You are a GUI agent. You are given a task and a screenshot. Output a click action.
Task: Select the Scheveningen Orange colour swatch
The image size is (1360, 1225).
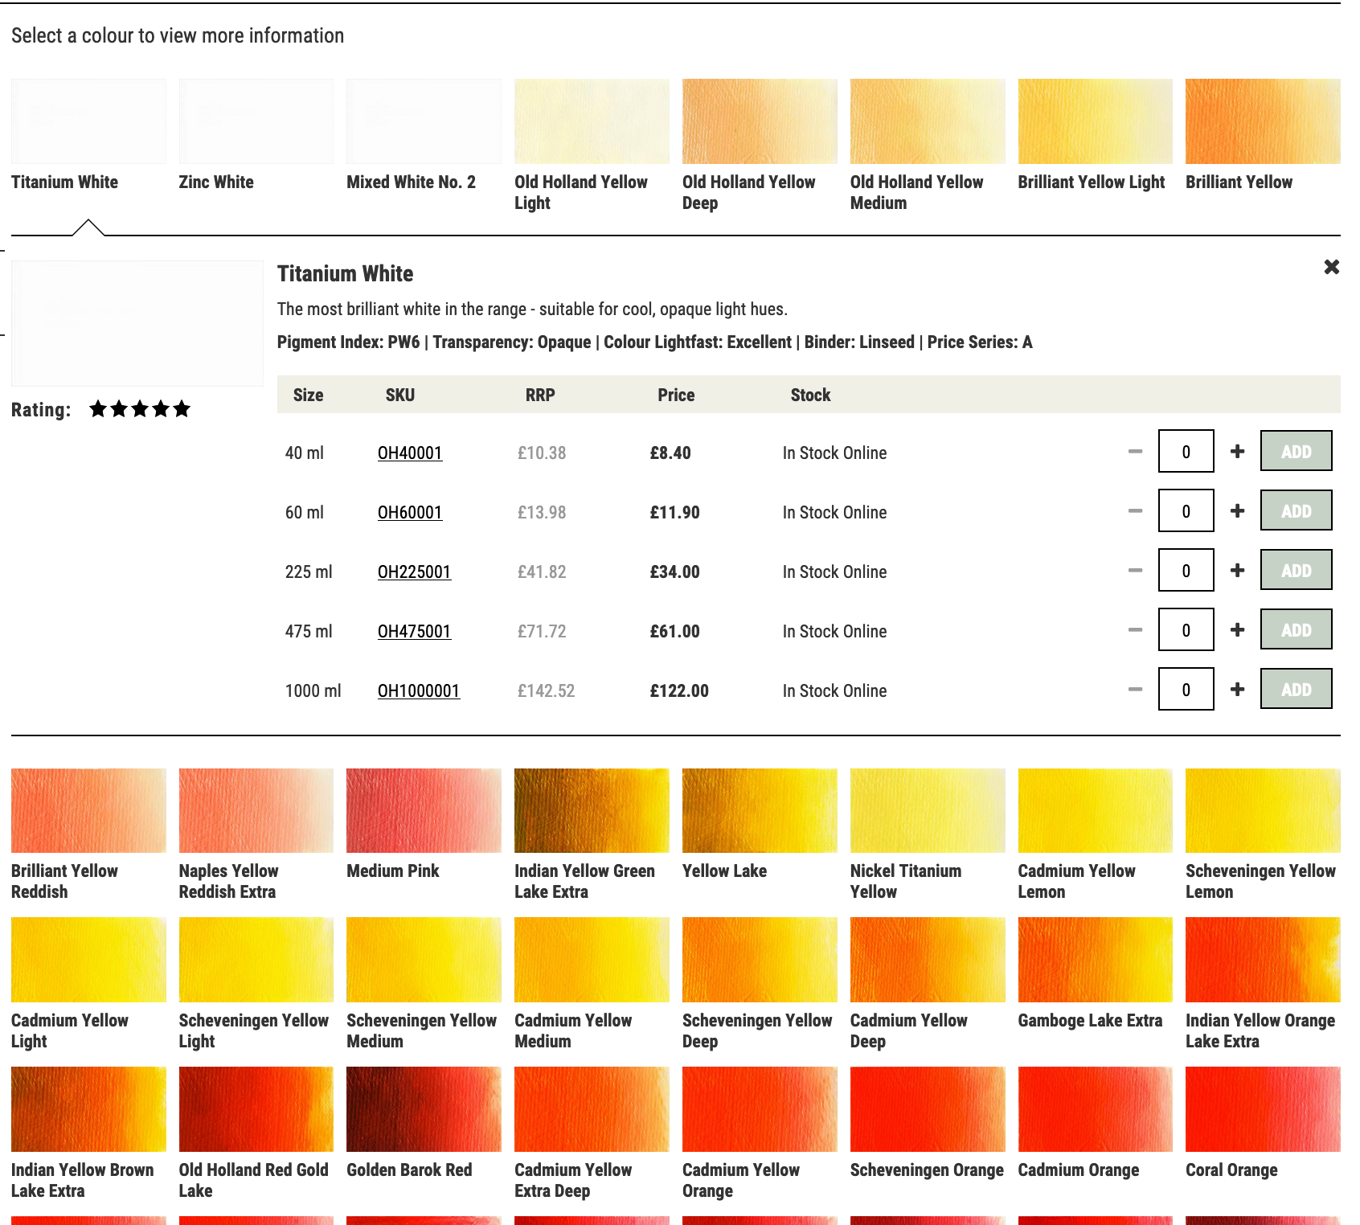pos(928,1109)
